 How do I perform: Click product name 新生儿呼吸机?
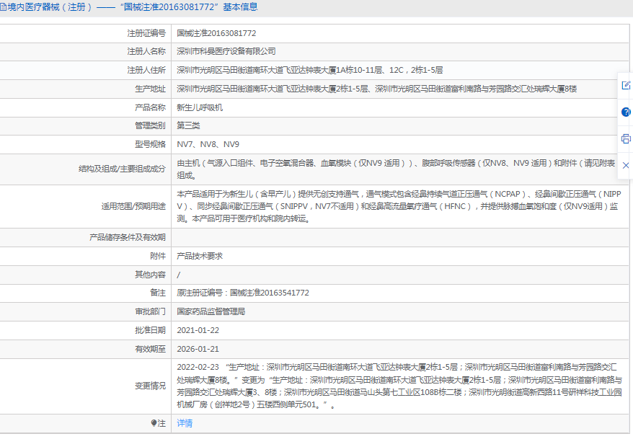tap(200, 107)
